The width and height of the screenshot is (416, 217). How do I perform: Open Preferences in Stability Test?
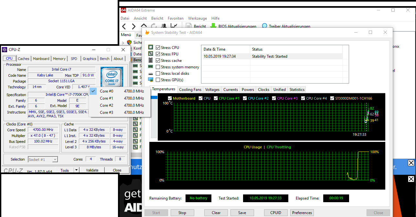coord(302,213)
